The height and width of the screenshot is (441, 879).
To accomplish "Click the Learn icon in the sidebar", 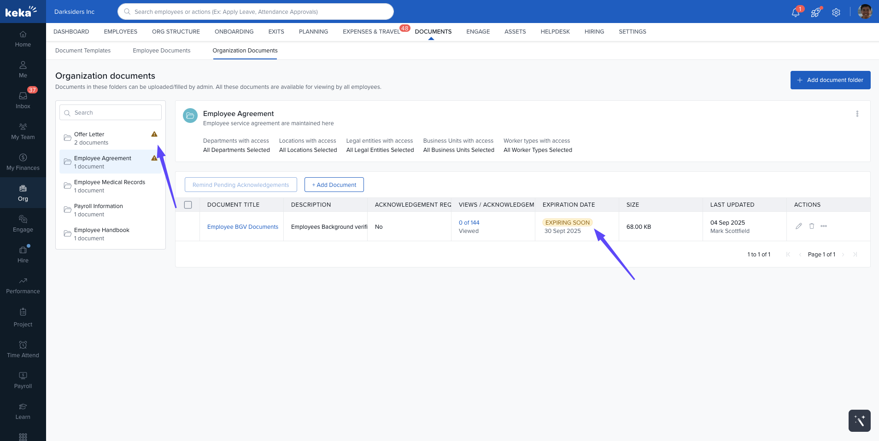I will coord(23,410).
